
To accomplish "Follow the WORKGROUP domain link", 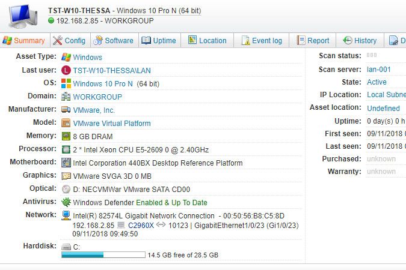I will [97, 97].
